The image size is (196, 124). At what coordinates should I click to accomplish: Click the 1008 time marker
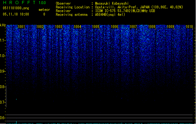[x=152, y=27]
